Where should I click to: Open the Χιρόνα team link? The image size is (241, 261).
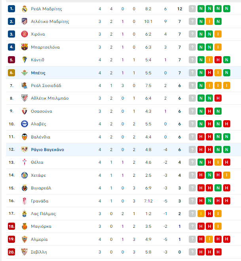coord(38,34)
